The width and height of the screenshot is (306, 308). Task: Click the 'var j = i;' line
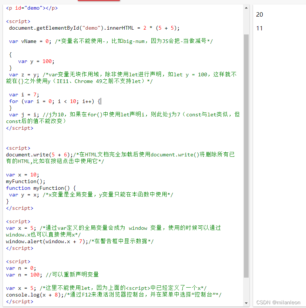[124, 115]
